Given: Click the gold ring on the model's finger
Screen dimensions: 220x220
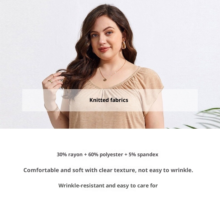Looking at the screenshot, I should (50, 81).
